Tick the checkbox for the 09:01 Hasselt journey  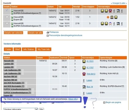coord(7,10)
